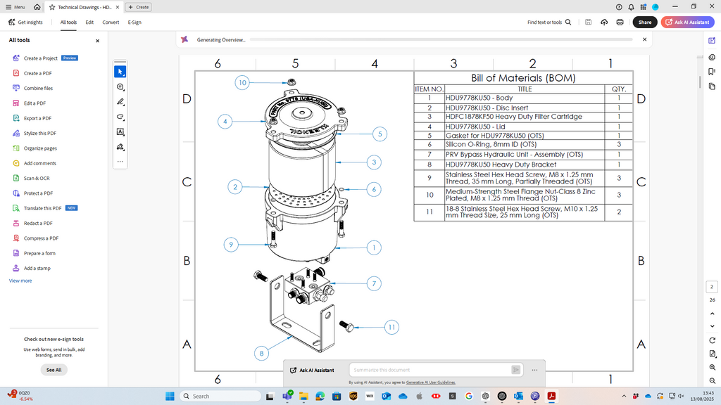
Task: Open Windows Start button
Action: tap(170, 396)
